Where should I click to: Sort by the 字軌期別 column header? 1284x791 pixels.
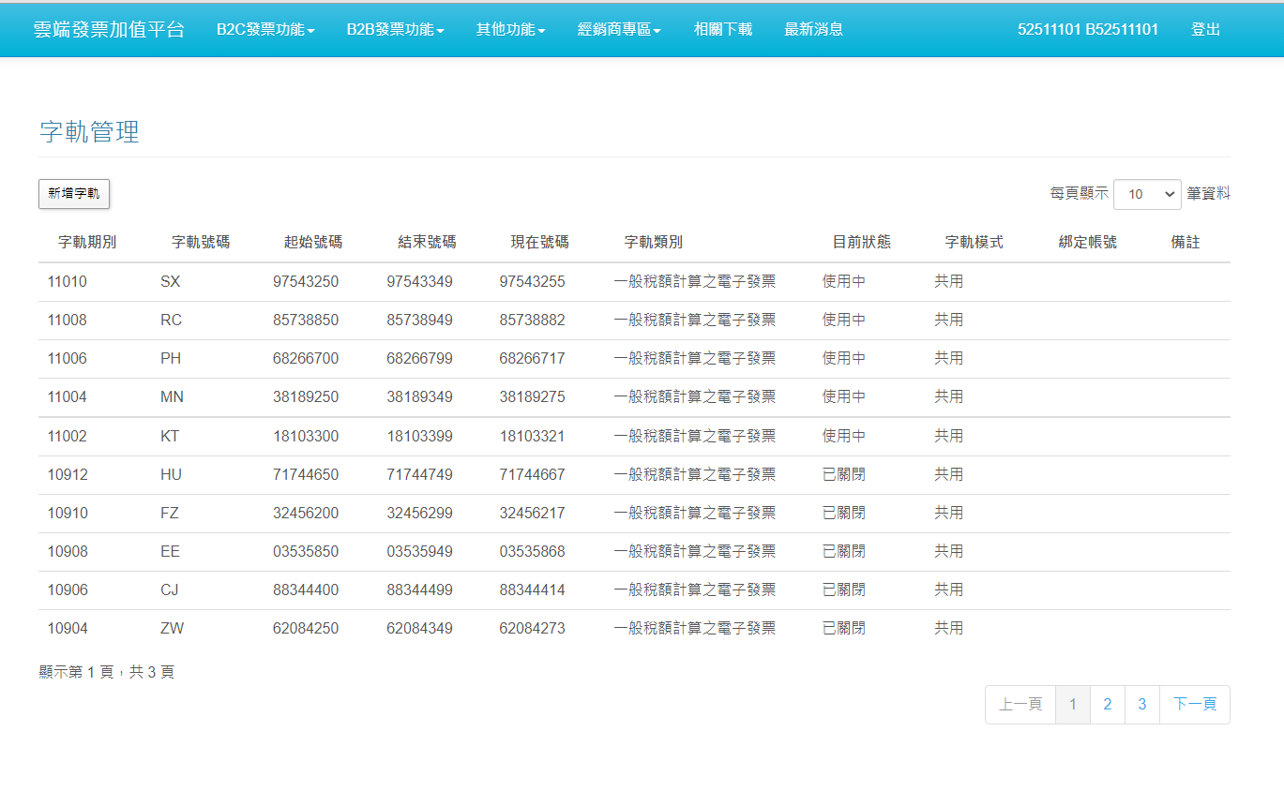coord(87,243)
